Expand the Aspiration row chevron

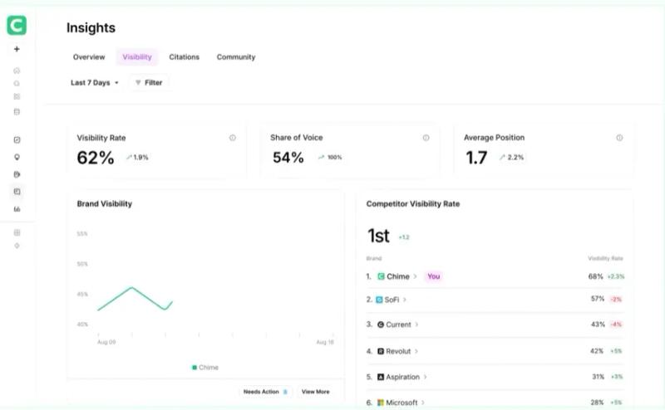[425, 377]
